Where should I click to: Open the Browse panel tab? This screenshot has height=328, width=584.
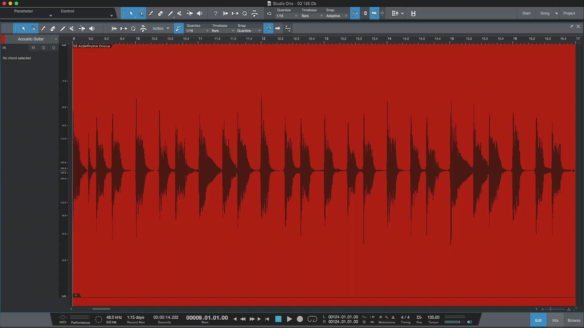tap(574, 320)
